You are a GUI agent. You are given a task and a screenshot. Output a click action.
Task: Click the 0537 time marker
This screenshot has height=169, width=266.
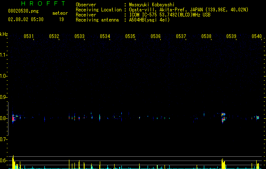[x=181, y=36]
